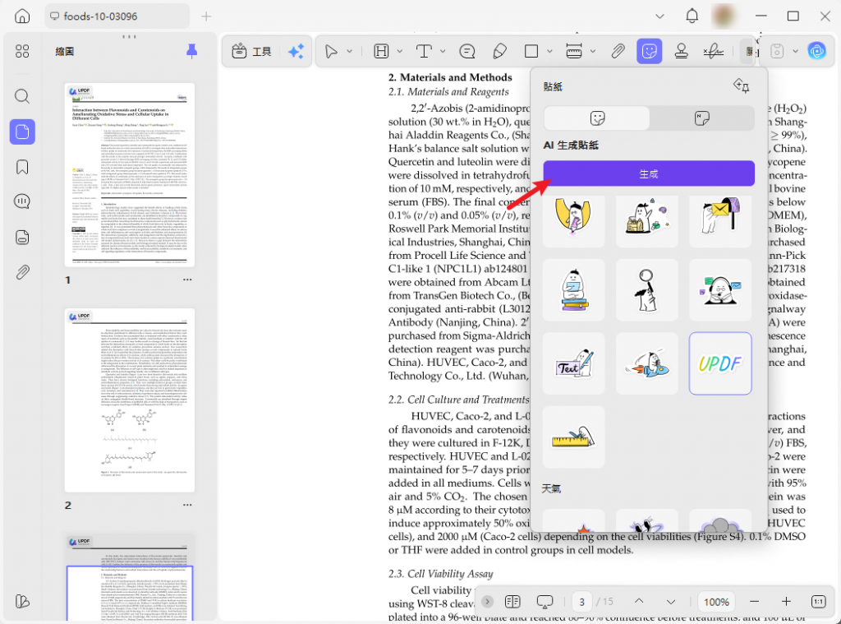Select the rectangle shape tool
Viewport: 841px width, 624px height.
531,52
